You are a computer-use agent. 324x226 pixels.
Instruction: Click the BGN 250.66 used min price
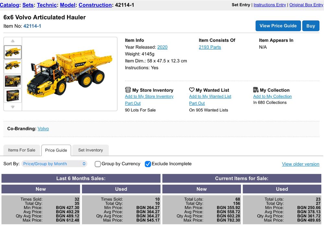pos(309,208)
